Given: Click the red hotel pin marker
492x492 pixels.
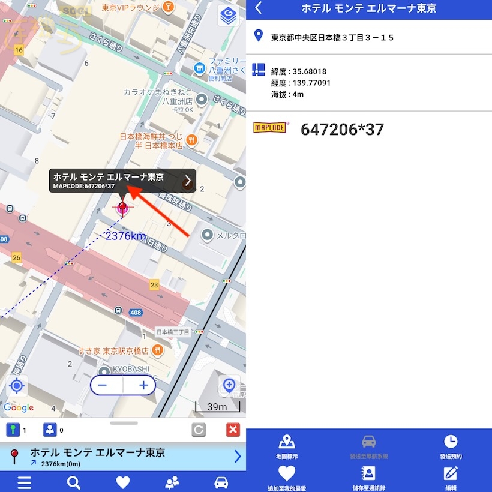Looking at the screenshot, I should pos(122,208).
